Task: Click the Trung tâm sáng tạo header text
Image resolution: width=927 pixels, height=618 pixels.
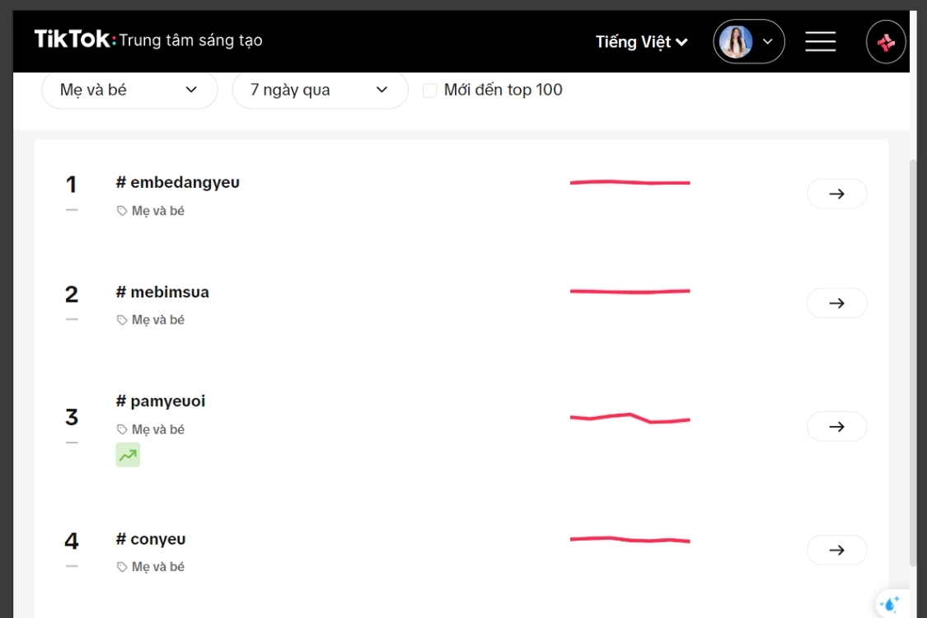Action: click(190, 40)
